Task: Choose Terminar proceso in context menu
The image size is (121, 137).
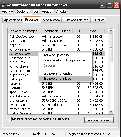Action: tap(65, 55)
